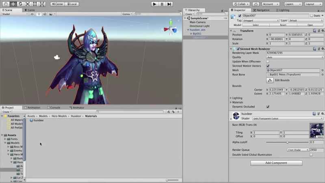
Task: Click the Step frame button
Action: [x=169, y=4]
